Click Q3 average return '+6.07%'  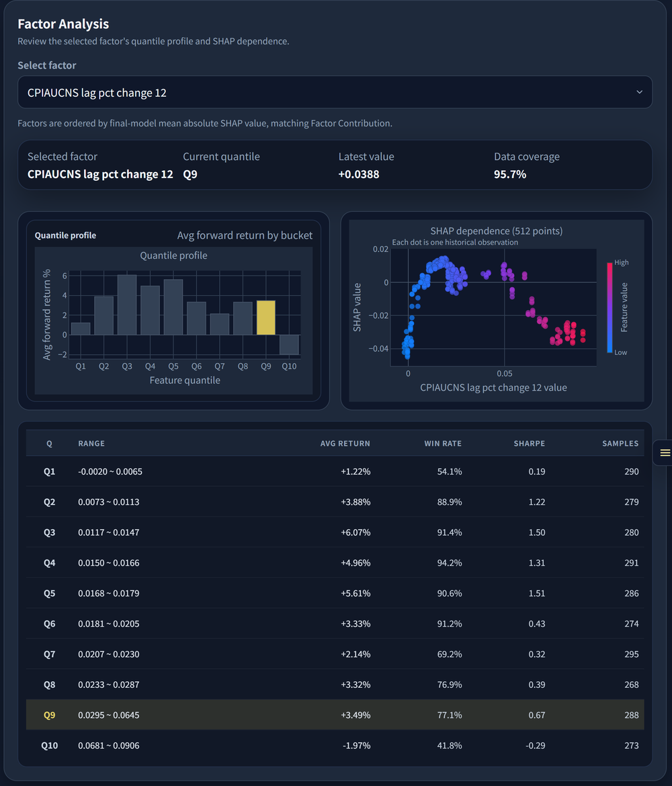click(355, 533)
